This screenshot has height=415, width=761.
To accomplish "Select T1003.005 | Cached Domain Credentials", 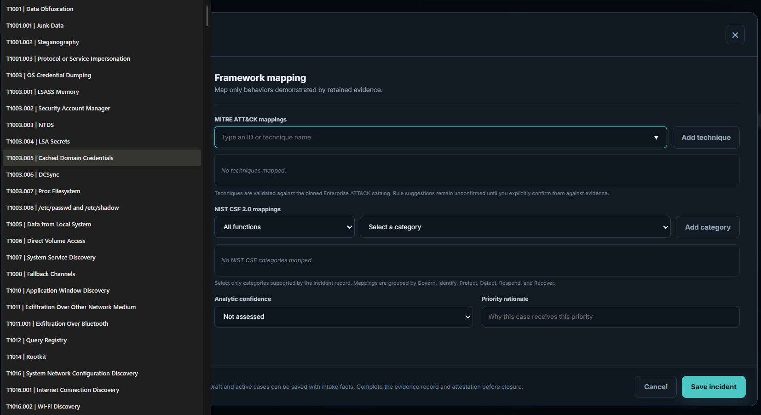I will (102, 158).
